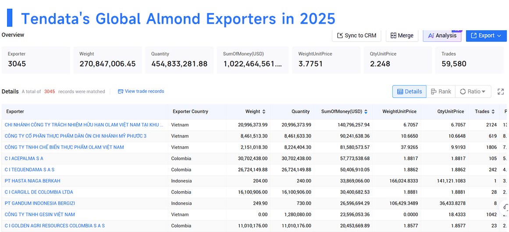Switch to the Rank view tab
This screenshot has width=509, height=232.
[x=441, y=91]
